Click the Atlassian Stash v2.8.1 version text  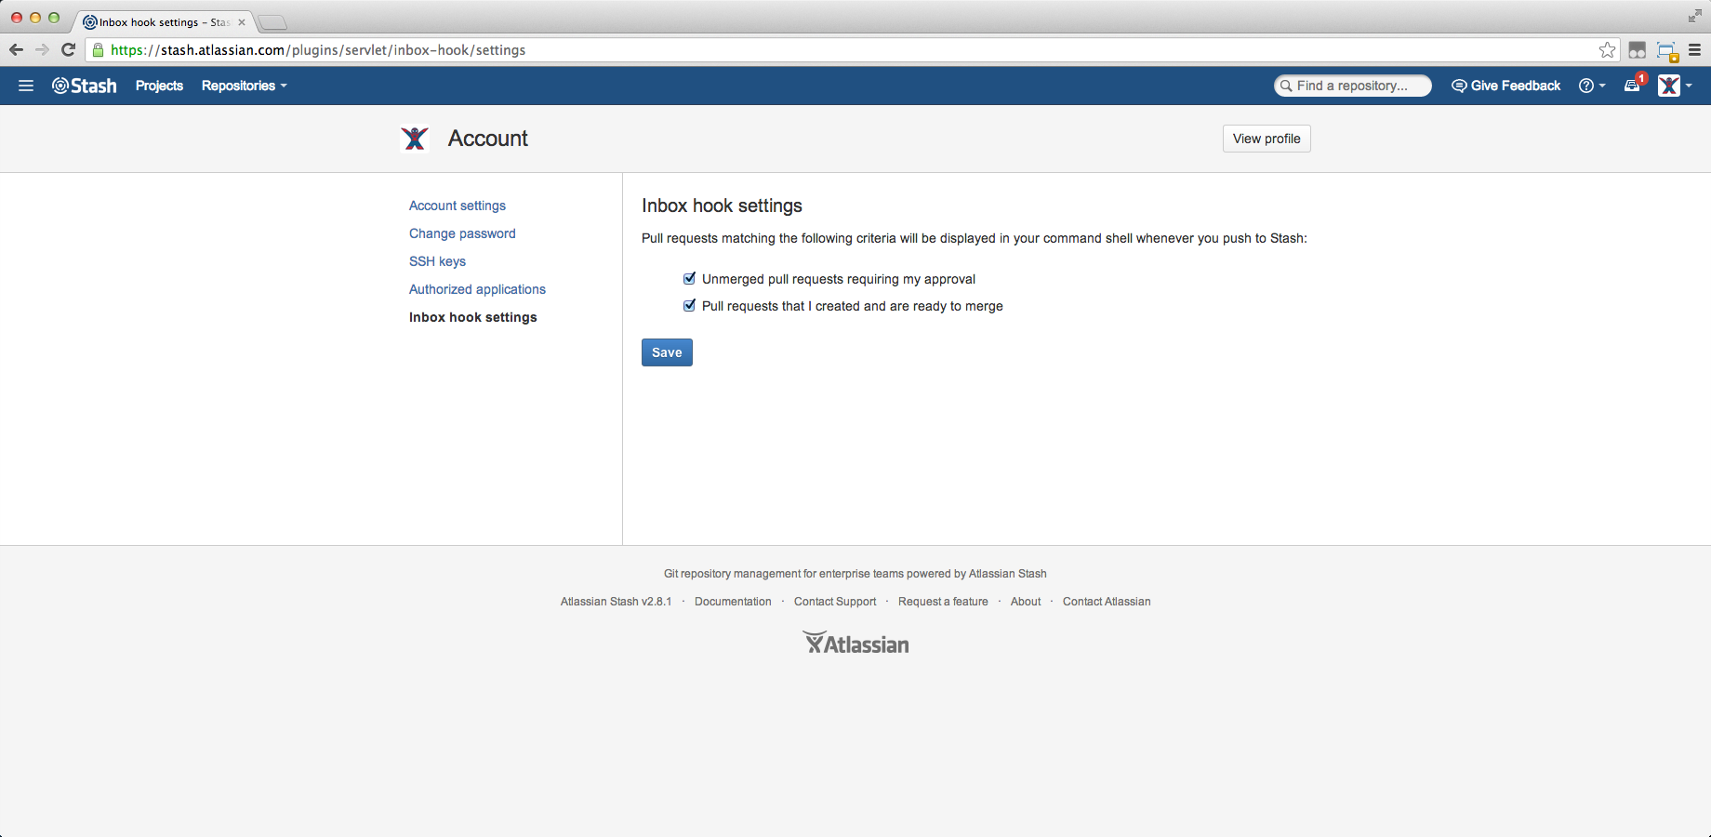point(616,602)
